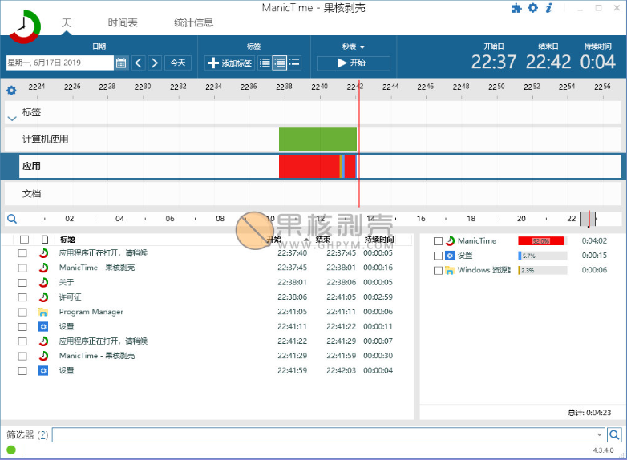Click the 设置 gear icon in summary
This screenshot has height=460, width=627.
tap(450, 256)
